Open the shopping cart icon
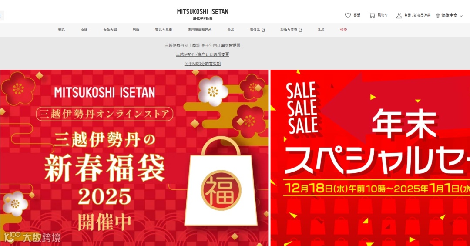The image size is (470, 246). (372, 15)
